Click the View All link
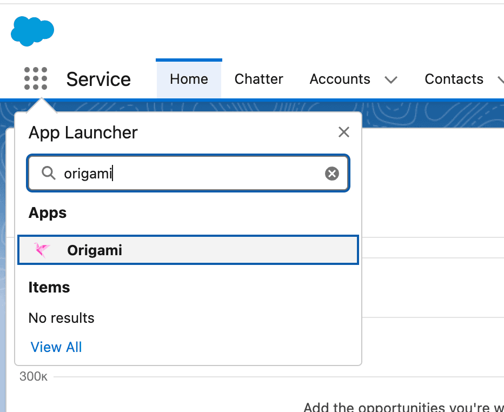Image resolution: width=504 pixels, height=412 pixels. (56, 347)
